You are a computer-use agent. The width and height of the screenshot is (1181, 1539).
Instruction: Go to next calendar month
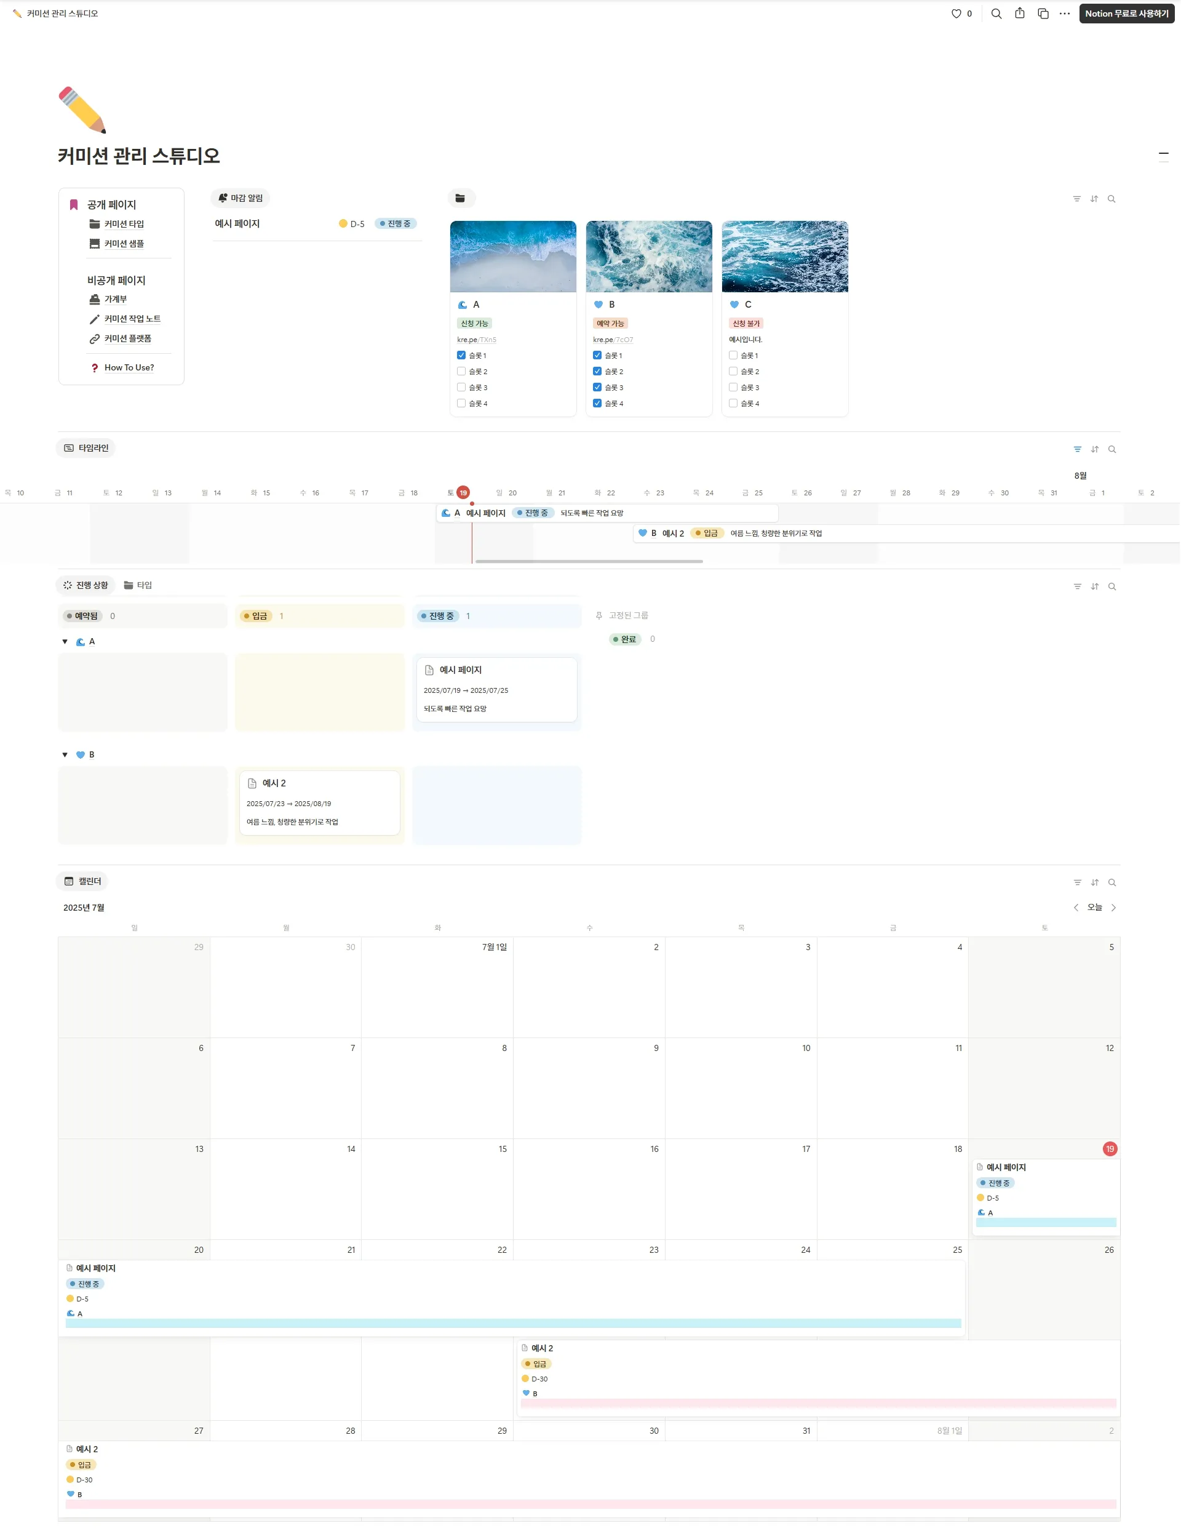click(1113, 908)
